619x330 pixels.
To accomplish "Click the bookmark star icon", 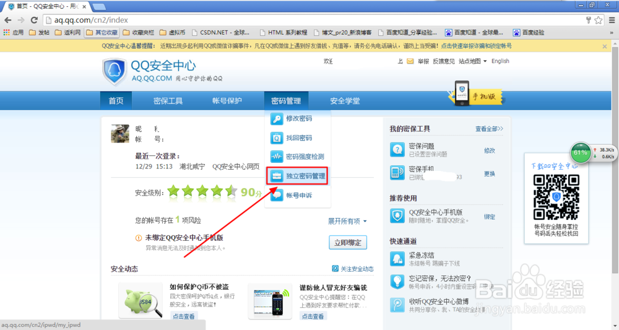I will tap(599, 20).
